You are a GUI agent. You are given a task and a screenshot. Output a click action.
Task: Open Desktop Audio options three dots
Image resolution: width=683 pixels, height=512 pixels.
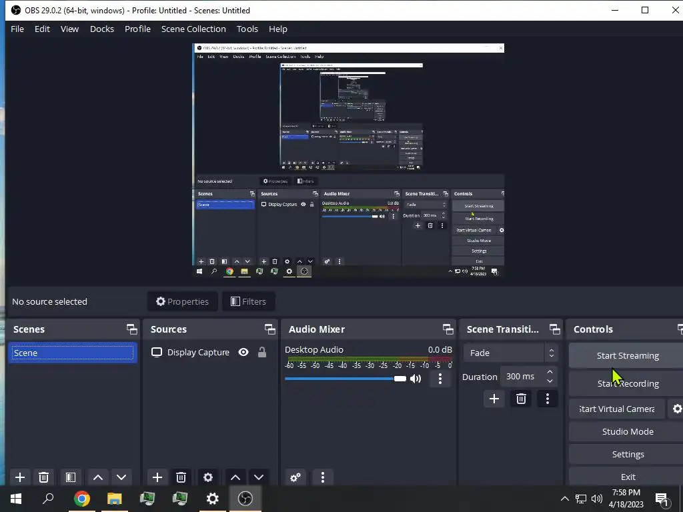coord(440,379)
